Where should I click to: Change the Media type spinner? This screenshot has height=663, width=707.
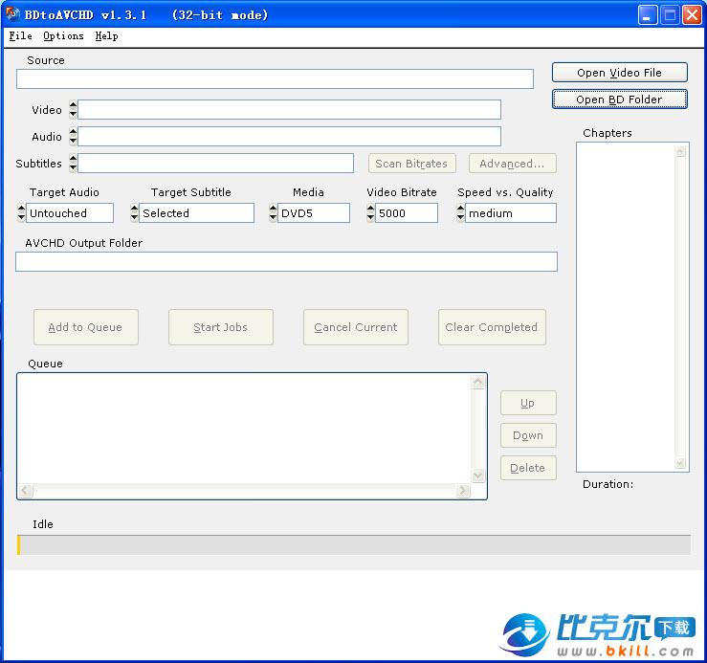click(273, 212)
